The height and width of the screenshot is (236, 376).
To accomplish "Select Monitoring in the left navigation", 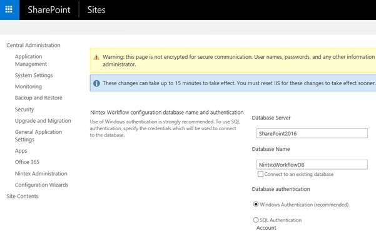I will [28, 86].
